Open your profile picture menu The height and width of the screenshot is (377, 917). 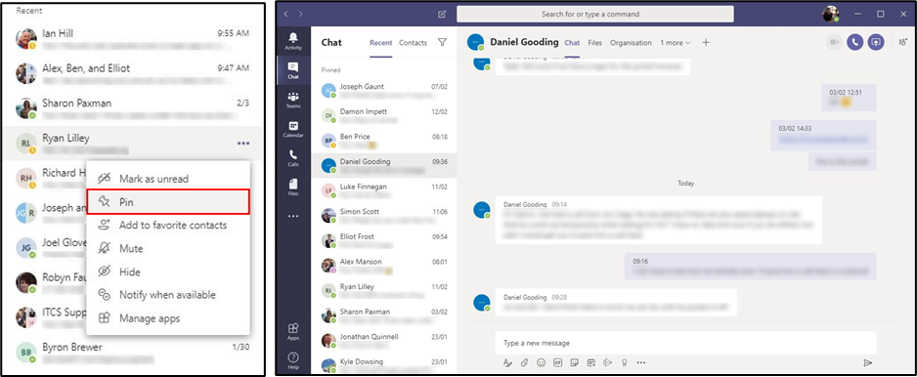(x=830, y=14)
